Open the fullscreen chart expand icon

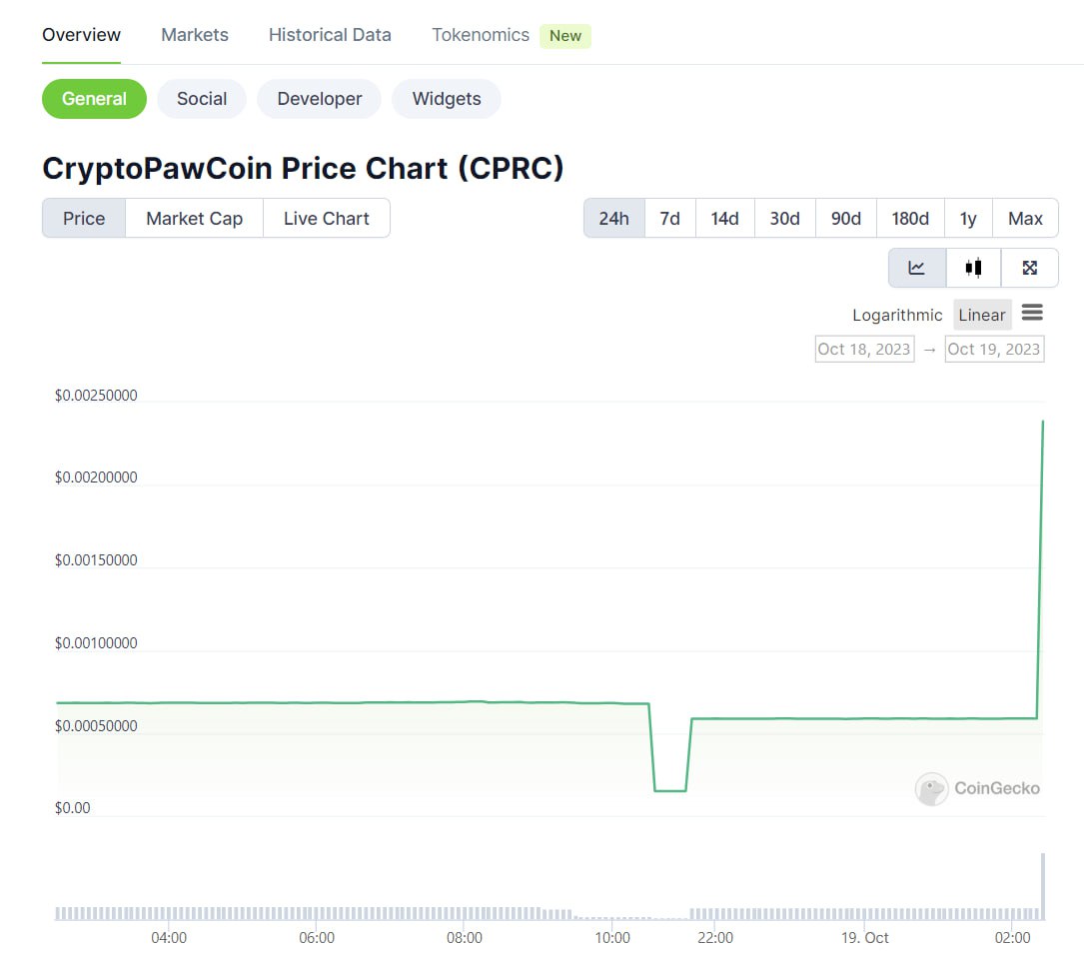tap(1029, 268)
